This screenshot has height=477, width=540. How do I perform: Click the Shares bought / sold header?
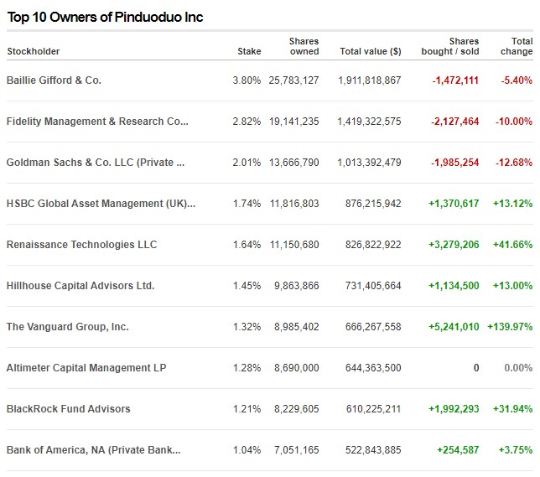coord(450,46)
